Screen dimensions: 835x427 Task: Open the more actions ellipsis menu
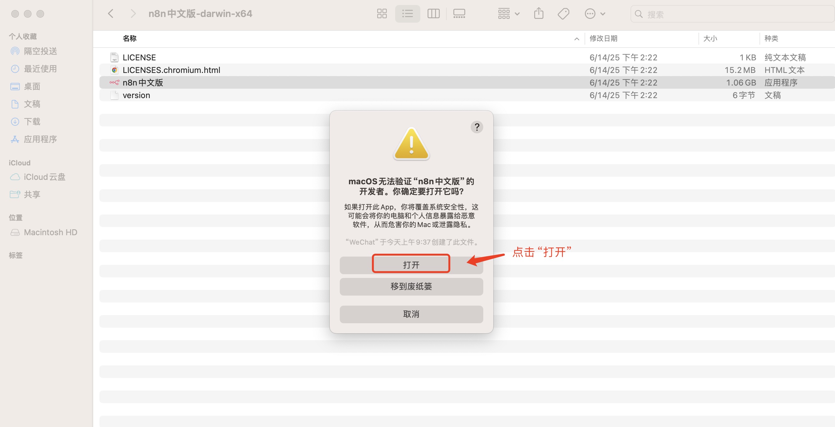(595, 14)
